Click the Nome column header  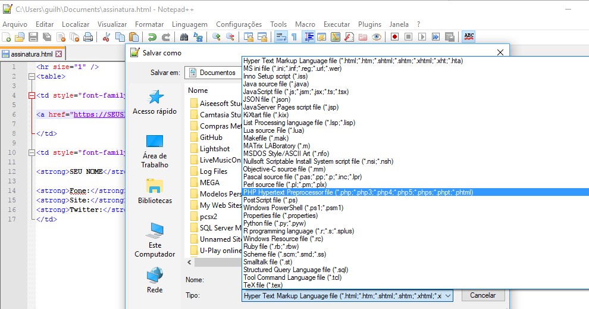[198, 90]
